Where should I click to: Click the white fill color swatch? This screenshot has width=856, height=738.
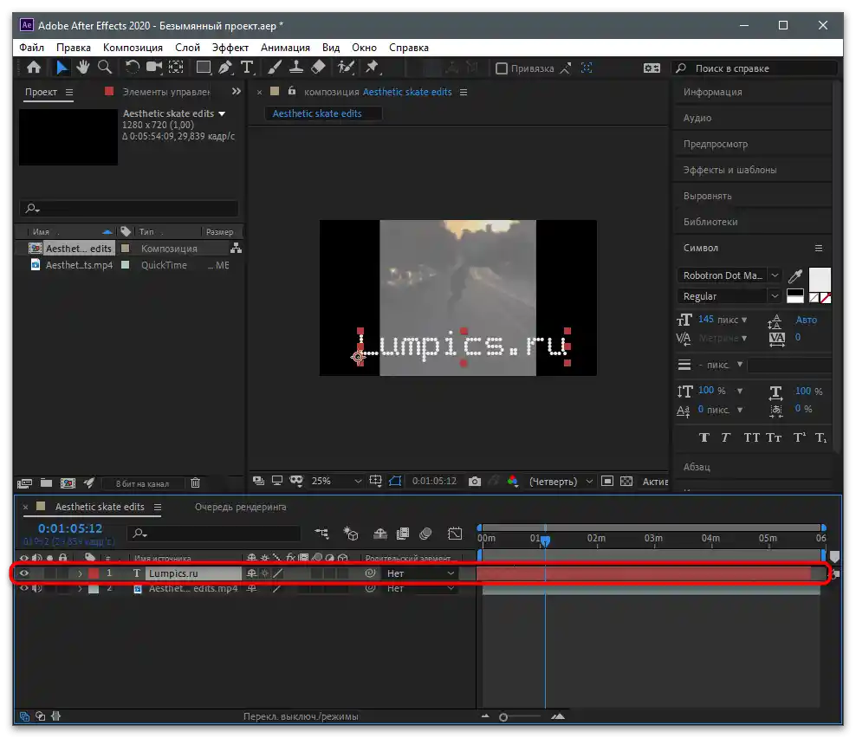coord(820,280)
